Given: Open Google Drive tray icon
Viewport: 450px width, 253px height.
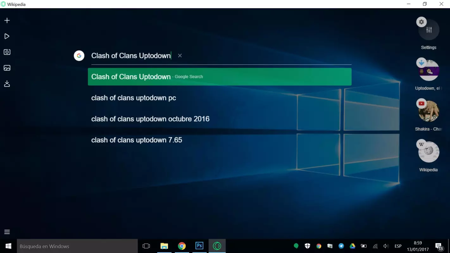Looking at the screenshot, I should 352,246.
